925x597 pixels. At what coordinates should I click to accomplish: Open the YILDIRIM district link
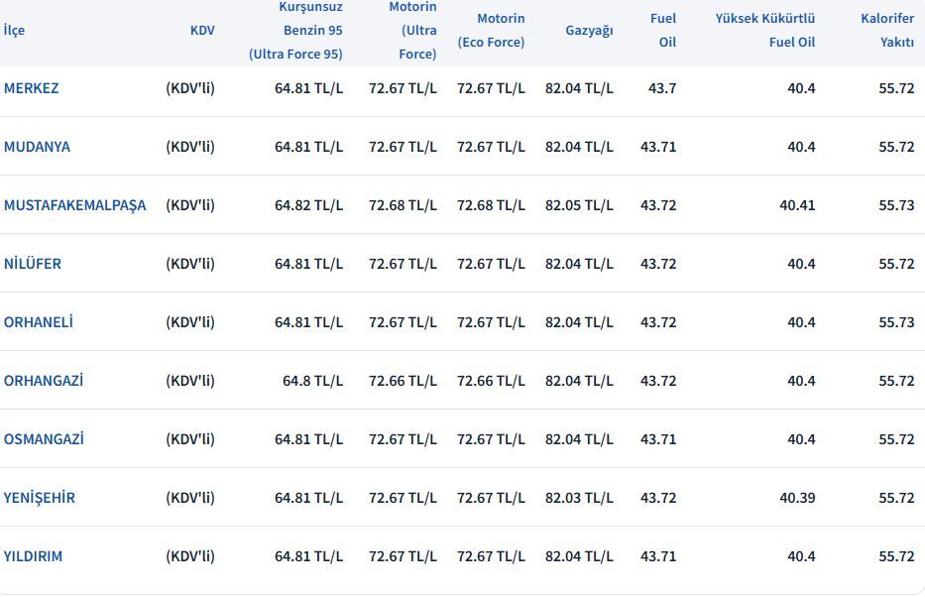coord(34,556)
